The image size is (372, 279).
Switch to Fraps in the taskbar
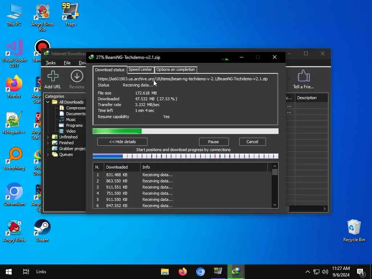click(x=218, y=272)
